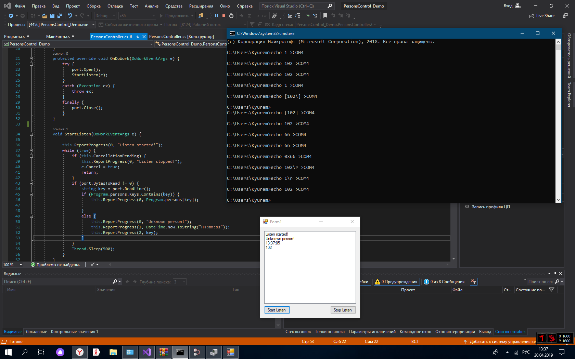
Task: Open Сборка menu
Action: click(x=93, y=6)
